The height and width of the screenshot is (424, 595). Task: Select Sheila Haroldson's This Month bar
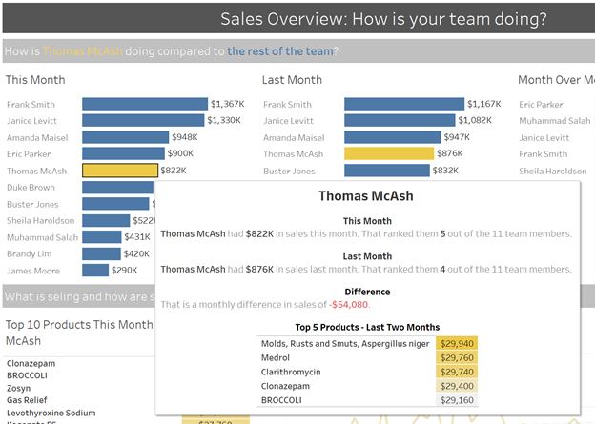106,220
